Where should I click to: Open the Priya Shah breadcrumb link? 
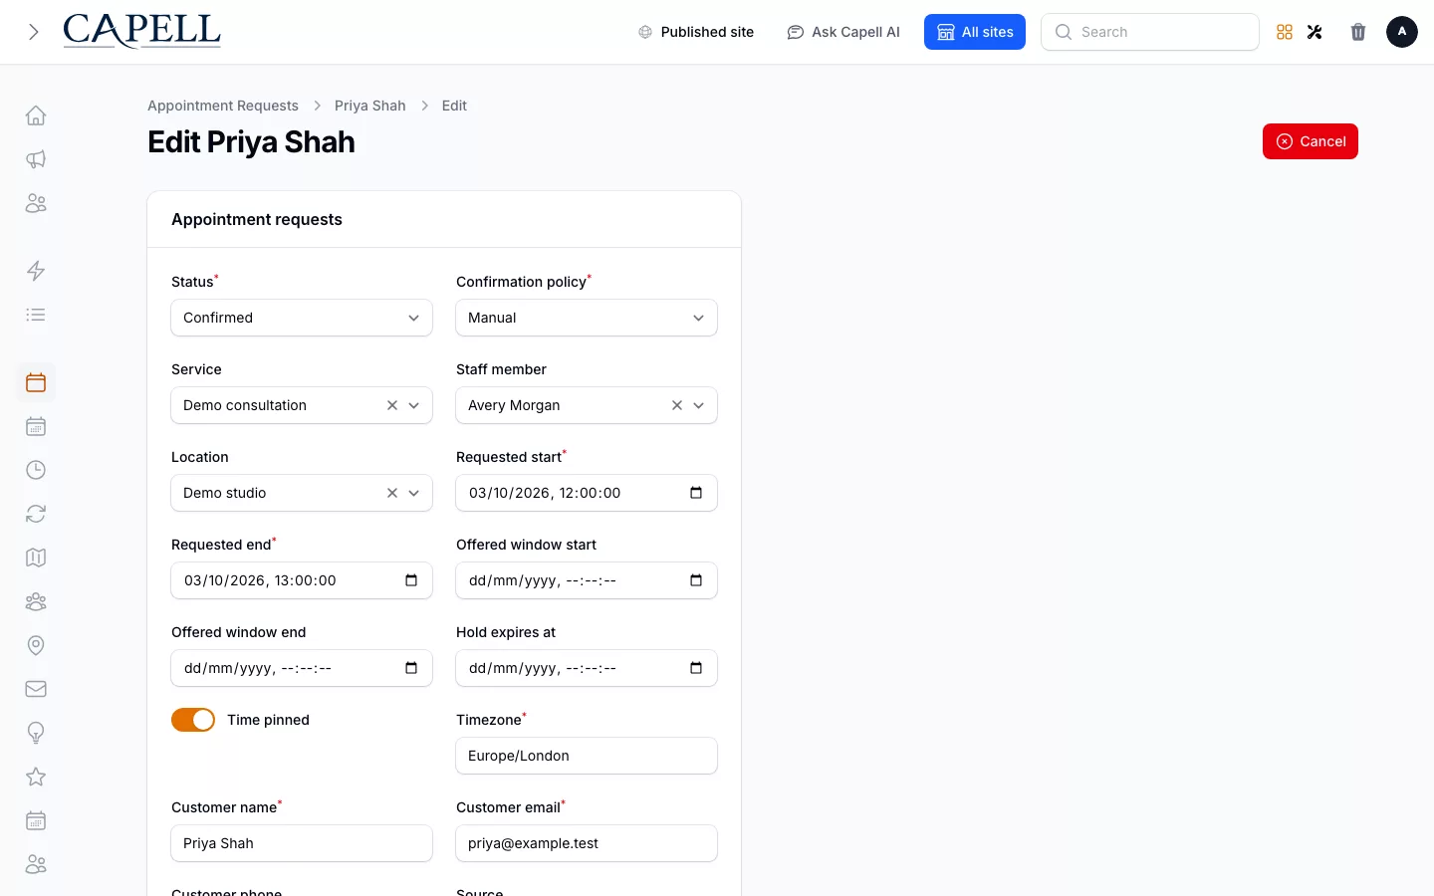pos(370,106)
